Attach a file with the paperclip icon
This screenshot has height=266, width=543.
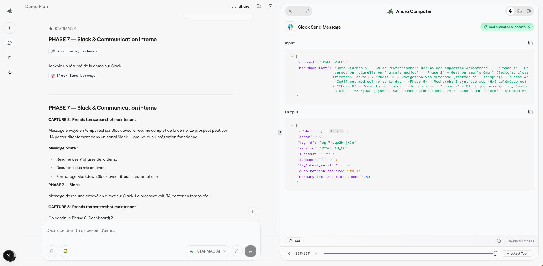pyautogui.click(x=52, y=251)
